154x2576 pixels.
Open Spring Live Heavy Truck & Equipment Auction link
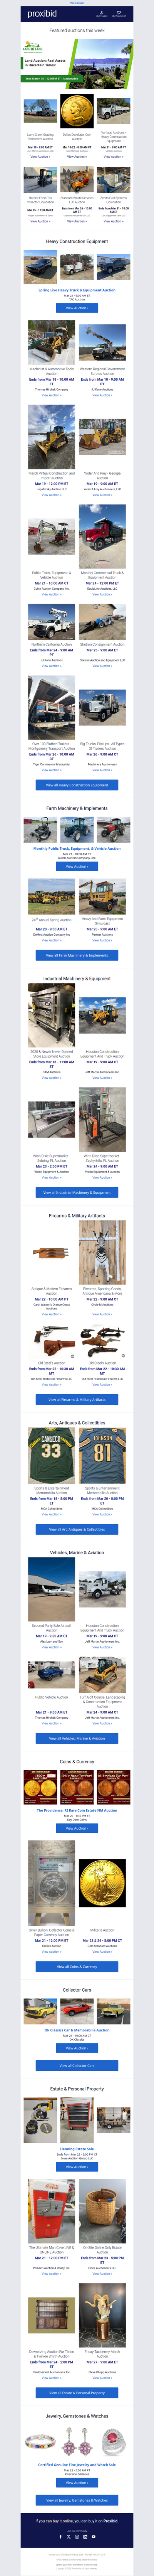tap(77, 290)
